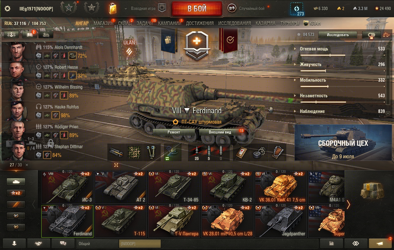Switch to the ИССЛЕДОВАНИЯ tab
Screen dimensions: 394x250
[x=235, y=23]
